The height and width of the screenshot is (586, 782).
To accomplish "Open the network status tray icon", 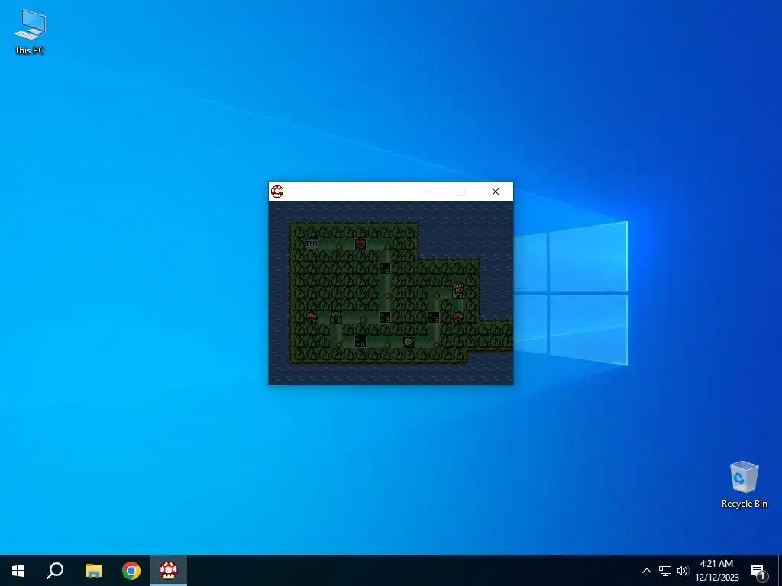I will (x=665, y=571).
